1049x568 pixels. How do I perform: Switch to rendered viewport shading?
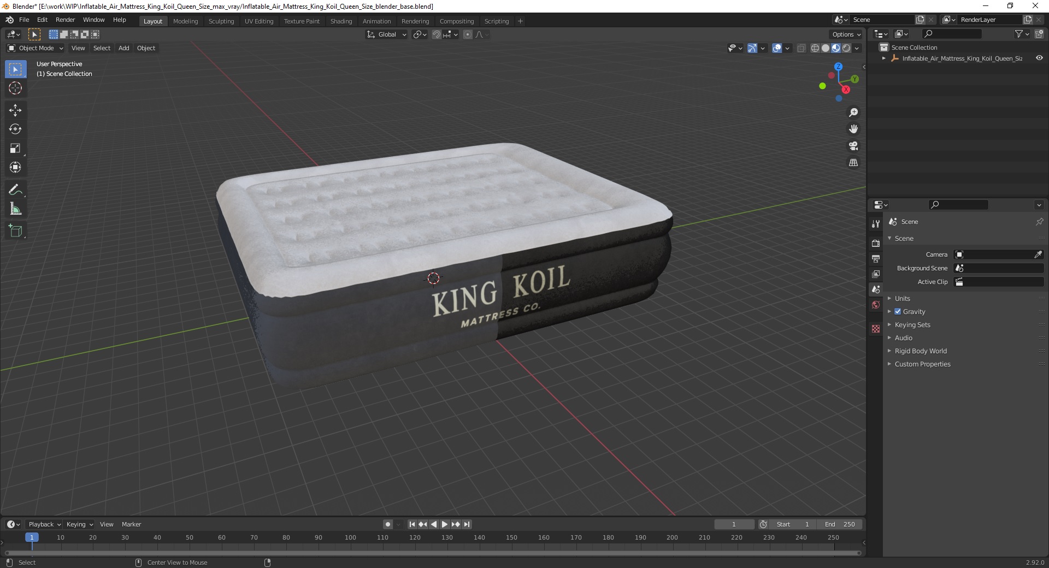click(x=846, y=48)
